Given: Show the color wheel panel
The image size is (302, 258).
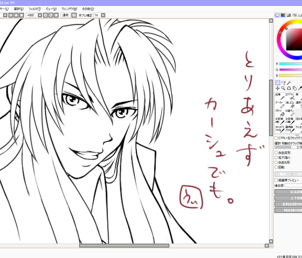Looking at the screenshot, I should tap(277, 15).
